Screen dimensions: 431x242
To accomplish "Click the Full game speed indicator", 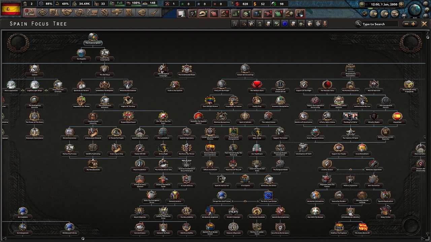I will (x=119, y=4).
